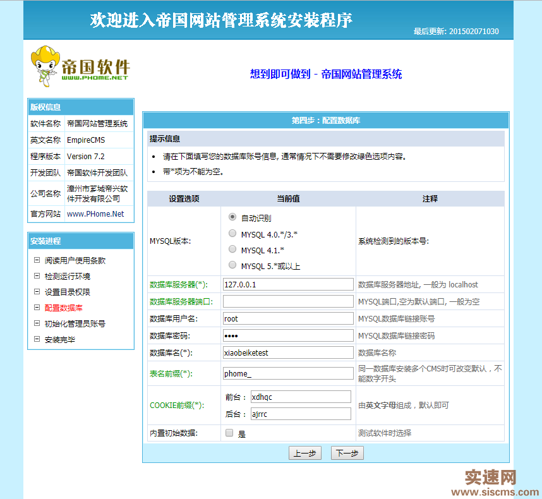Click the box icon beside 安装完毕
Viewport: 542px width, 499px height.
[37, 339]
